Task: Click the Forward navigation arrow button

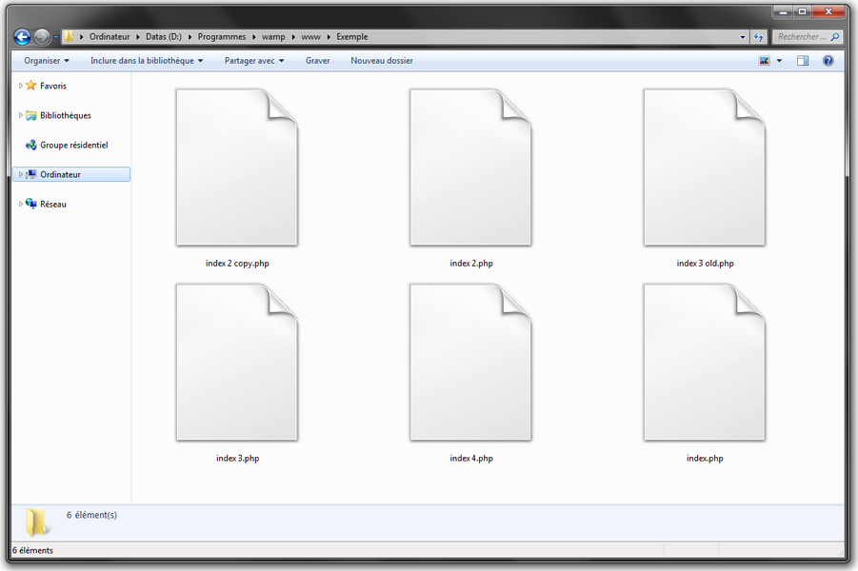Action: pyautogui.click(x=43, y=37)
